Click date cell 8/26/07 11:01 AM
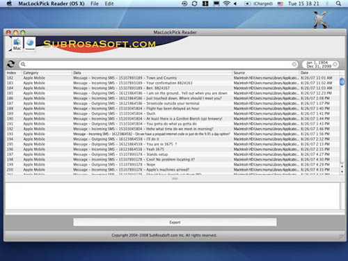 tap(317, 78)
